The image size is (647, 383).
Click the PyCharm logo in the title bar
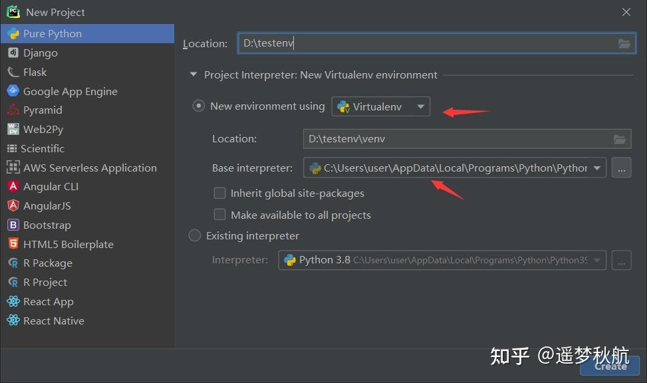coord(13,11)
